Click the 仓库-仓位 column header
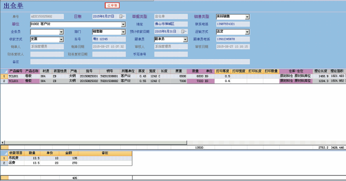 [x=296, y=71]
